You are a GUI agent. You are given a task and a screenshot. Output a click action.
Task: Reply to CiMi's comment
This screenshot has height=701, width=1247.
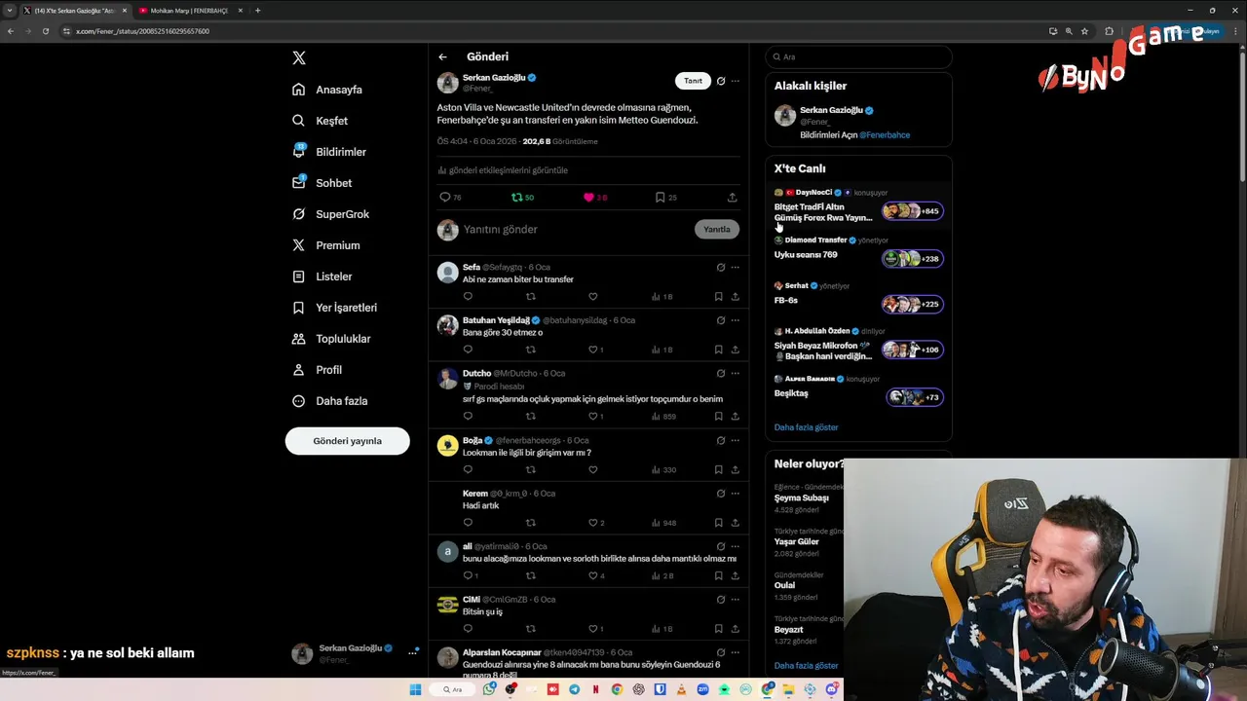(468, 629)
